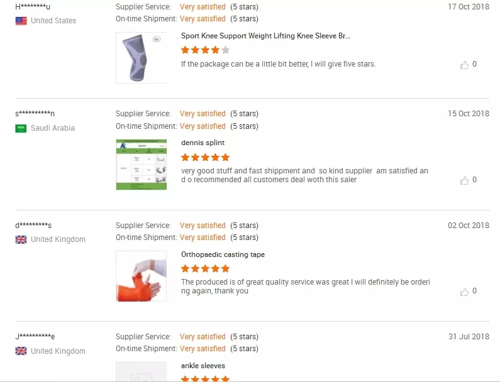
Task: Click the five-star rating under Orthopaedic casting tape
Action: coord(205,269)
